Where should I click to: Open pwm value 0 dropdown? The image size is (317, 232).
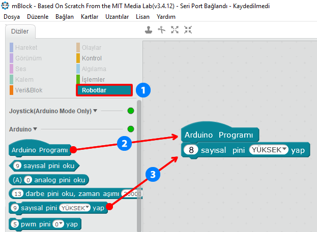(x=58, y=224)
